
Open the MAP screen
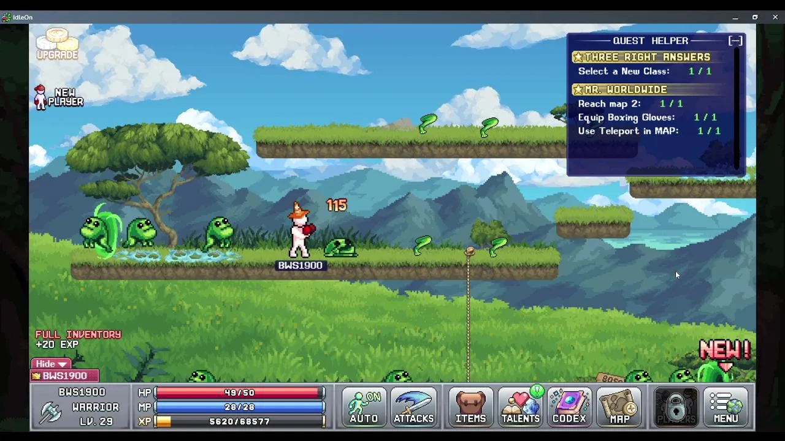619,407
